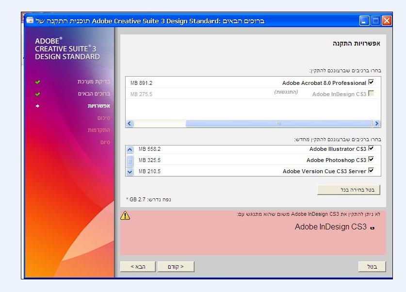Screen dimensions: 406x292
Task: Click down arrow of reinstall list scrollbar
Action: 130,172
